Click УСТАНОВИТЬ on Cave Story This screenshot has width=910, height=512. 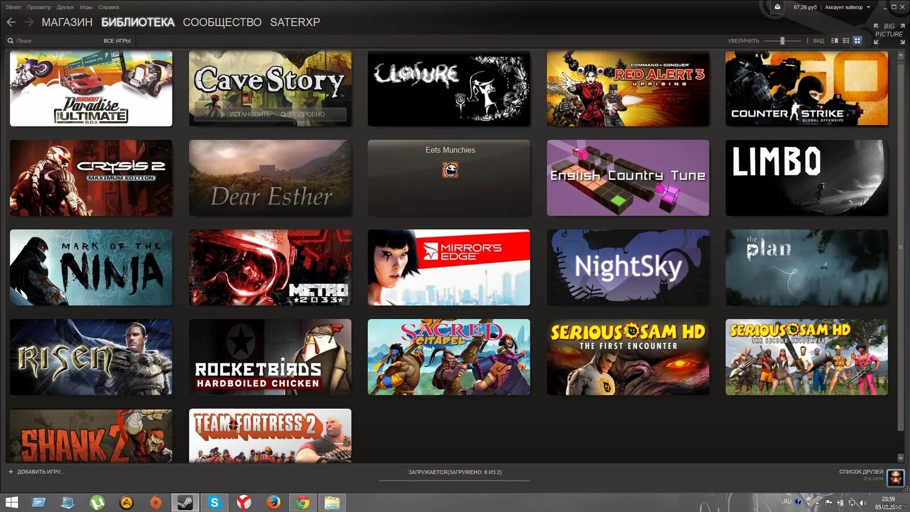point(246,114)
